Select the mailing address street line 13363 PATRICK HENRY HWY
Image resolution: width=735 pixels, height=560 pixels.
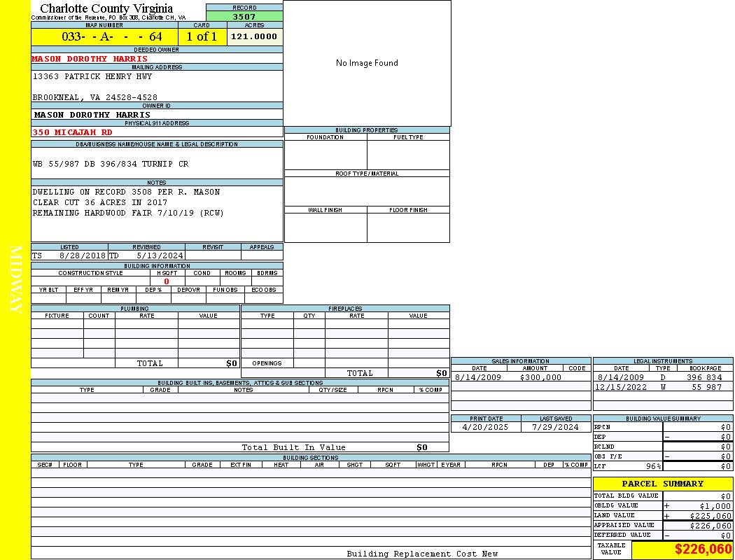(x=92, y=76)
